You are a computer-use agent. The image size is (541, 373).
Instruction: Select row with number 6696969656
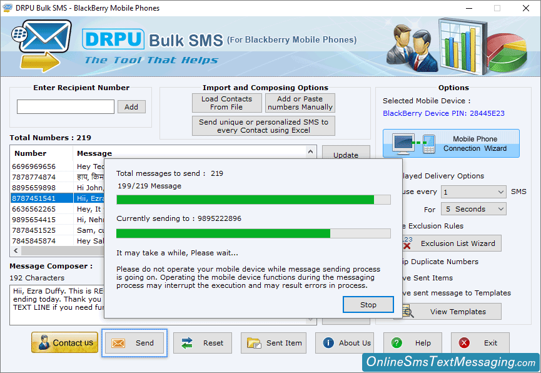pos(58,166)
